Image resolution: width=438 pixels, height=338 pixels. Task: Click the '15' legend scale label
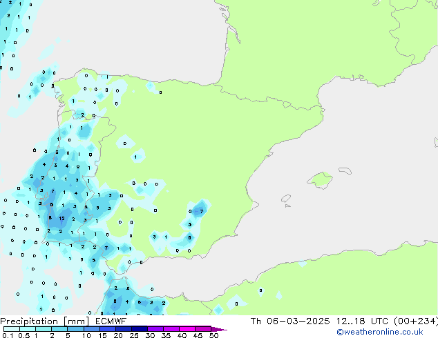(102, 335)
